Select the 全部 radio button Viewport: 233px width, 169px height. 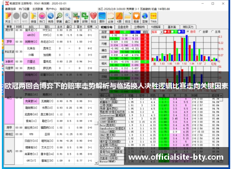pyautogui.click(x=204, y=32)
